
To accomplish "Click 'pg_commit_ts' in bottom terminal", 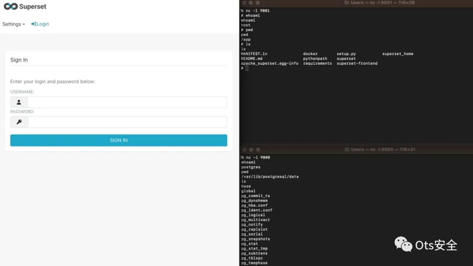I will 255,196.
